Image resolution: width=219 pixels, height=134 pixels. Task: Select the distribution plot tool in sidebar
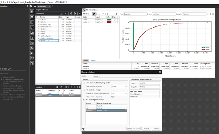point(32,38)
